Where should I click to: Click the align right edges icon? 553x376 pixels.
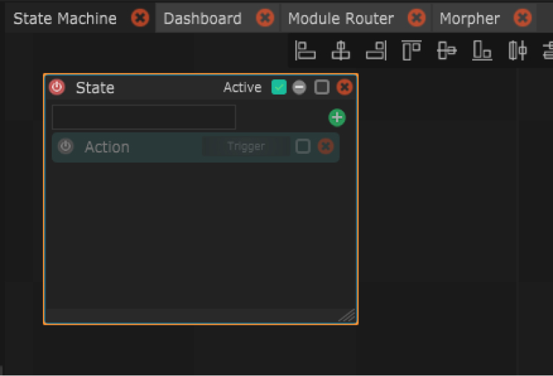coord(376,50)
